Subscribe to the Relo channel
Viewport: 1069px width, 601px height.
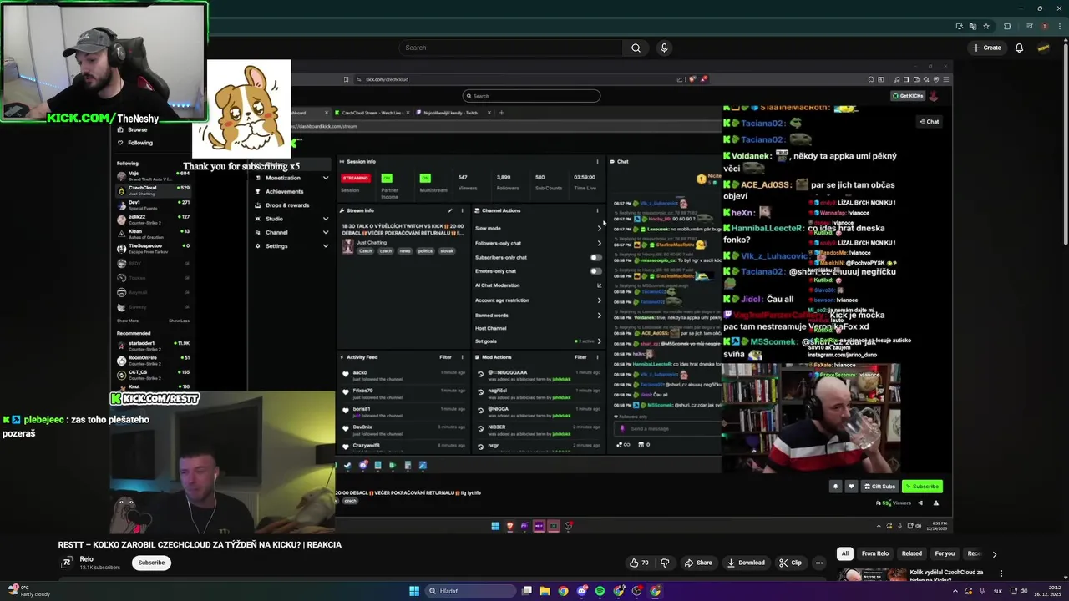(x=151, y=563)
